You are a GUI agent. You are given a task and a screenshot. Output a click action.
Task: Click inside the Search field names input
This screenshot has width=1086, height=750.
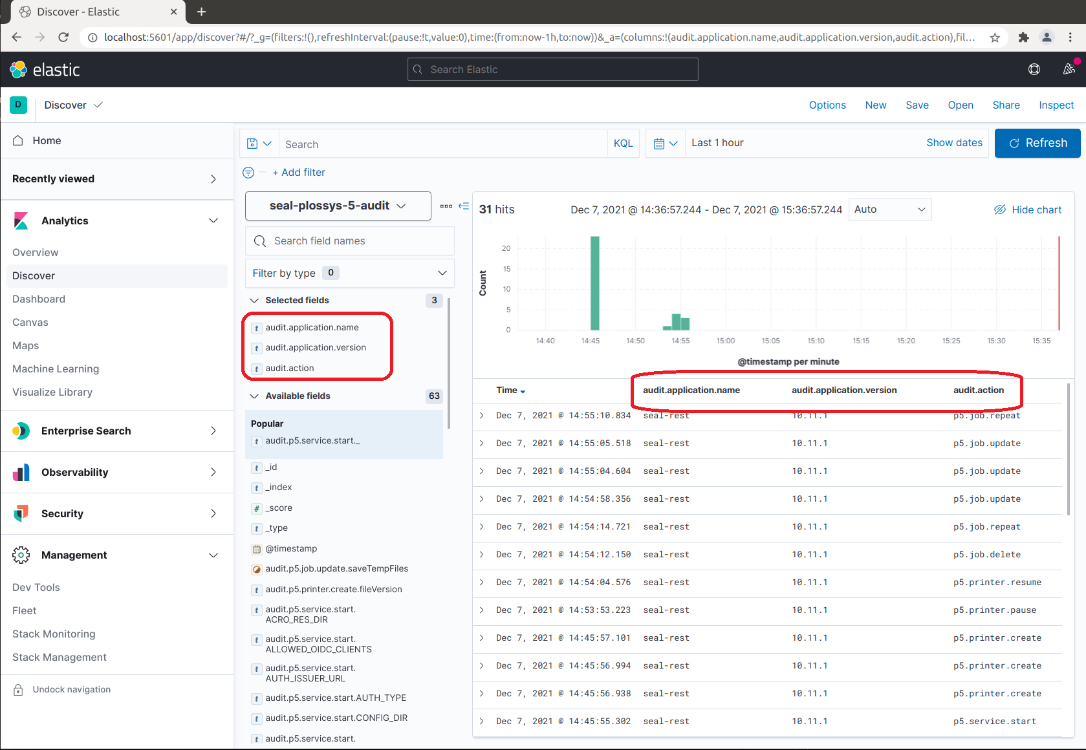coord(349,241)
